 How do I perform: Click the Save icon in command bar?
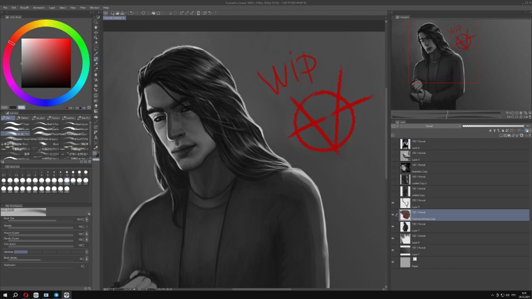click(x=122, y=13)
